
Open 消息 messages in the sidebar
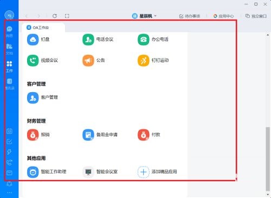[x=9, y=31]
